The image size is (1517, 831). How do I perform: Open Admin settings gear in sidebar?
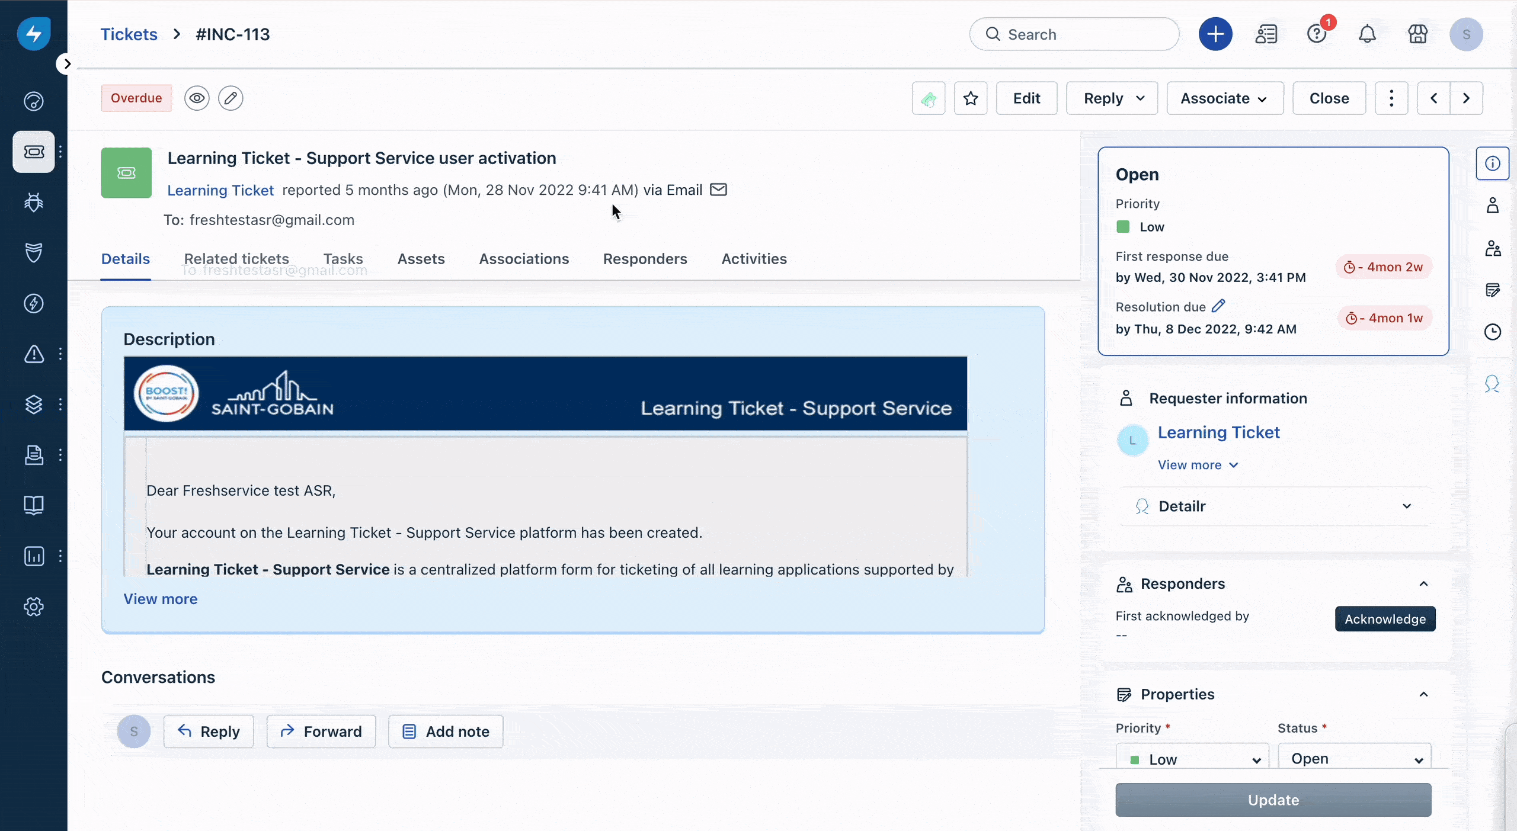click(34, 607)
